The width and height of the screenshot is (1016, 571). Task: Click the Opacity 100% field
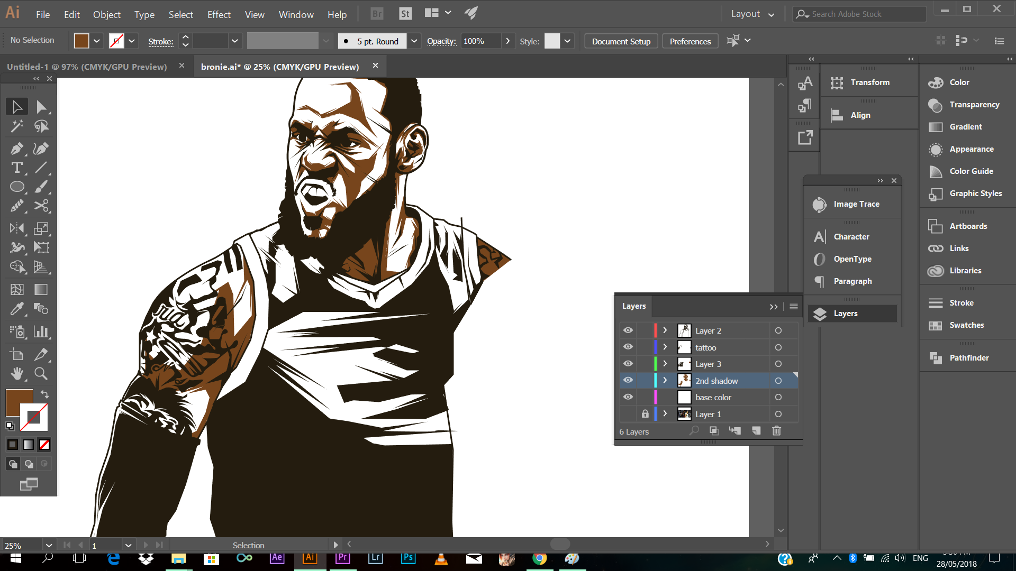tap(481, 41)
